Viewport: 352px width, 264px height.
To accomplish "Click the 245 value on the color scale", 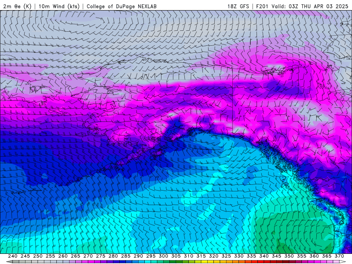I will [25, 256].
